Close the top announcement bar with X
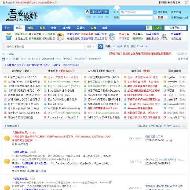The height and width of the screenshot is (190, 190). pos(186,3)
